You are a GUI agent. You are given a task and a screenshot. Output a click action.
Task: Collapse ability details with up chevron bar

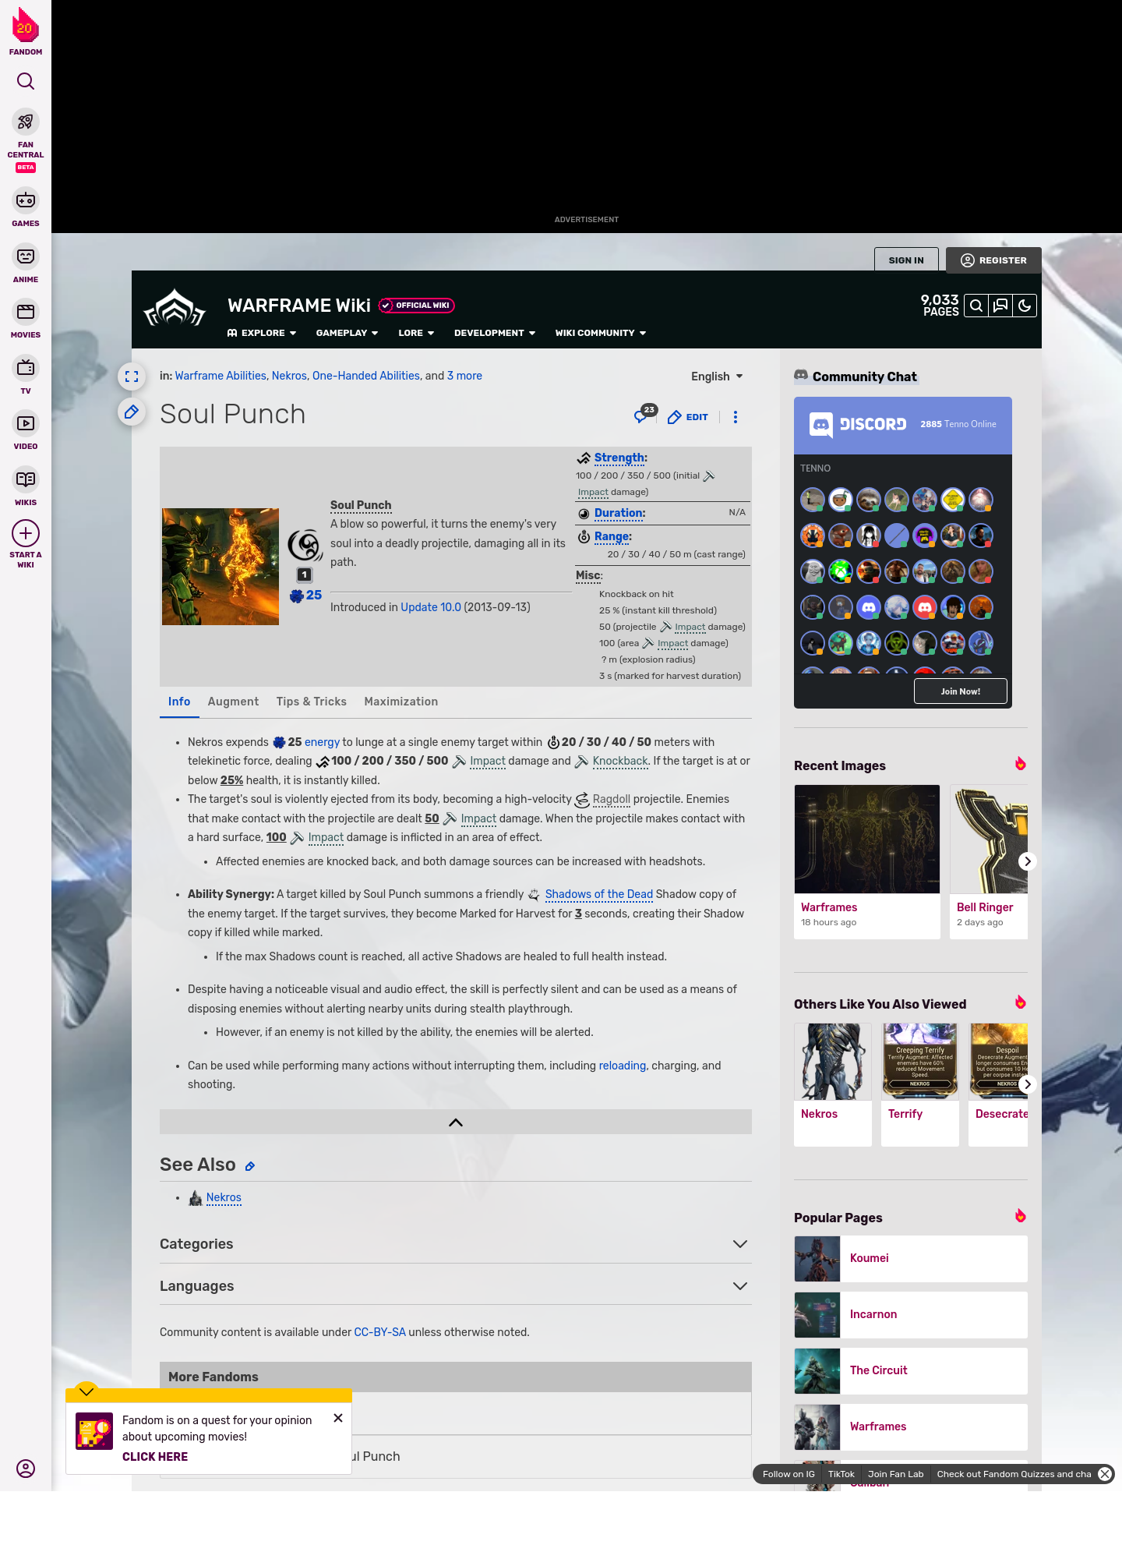(456, 1122)
